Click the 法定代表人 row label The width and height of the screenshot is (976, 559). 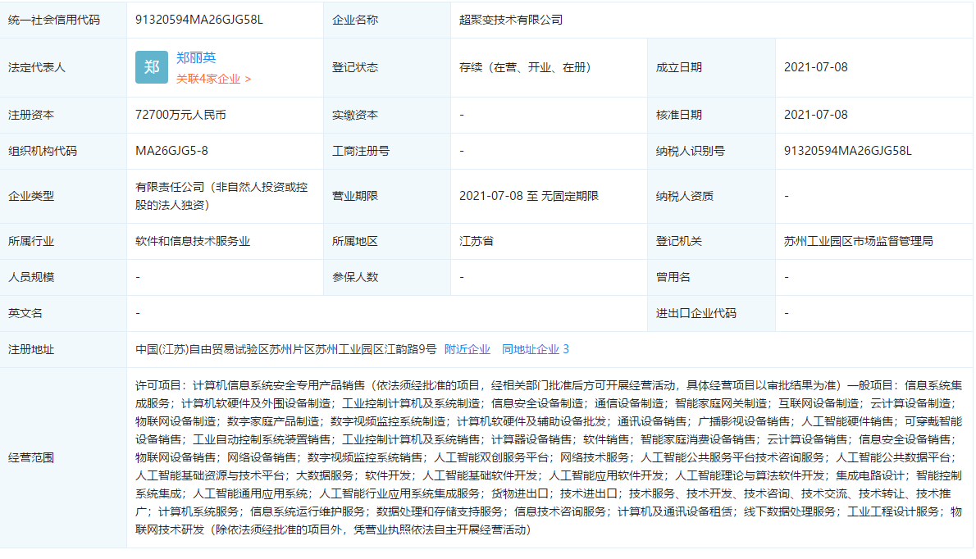pyautogui.click(x=37, y=67)
